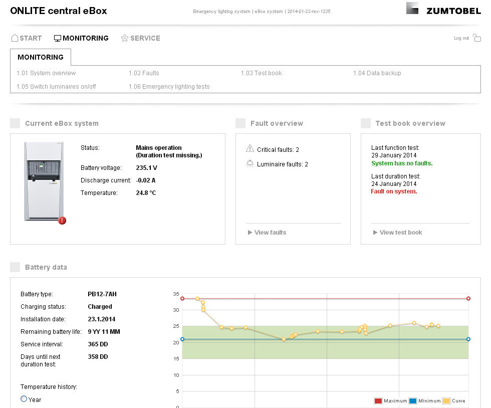Open 1.01 System overview

(x=46, y=73)
